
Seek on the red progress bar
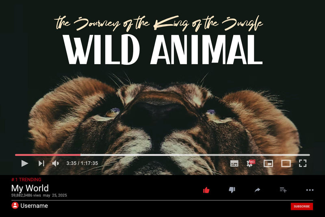162,155
